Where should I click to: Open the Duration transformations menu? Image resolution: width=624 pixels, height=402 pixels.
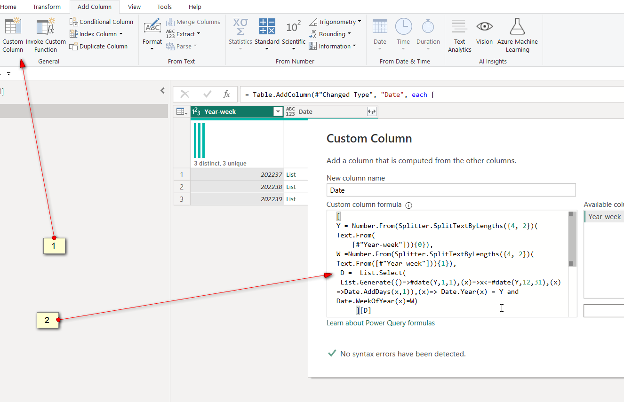click(x=428, y=34)
